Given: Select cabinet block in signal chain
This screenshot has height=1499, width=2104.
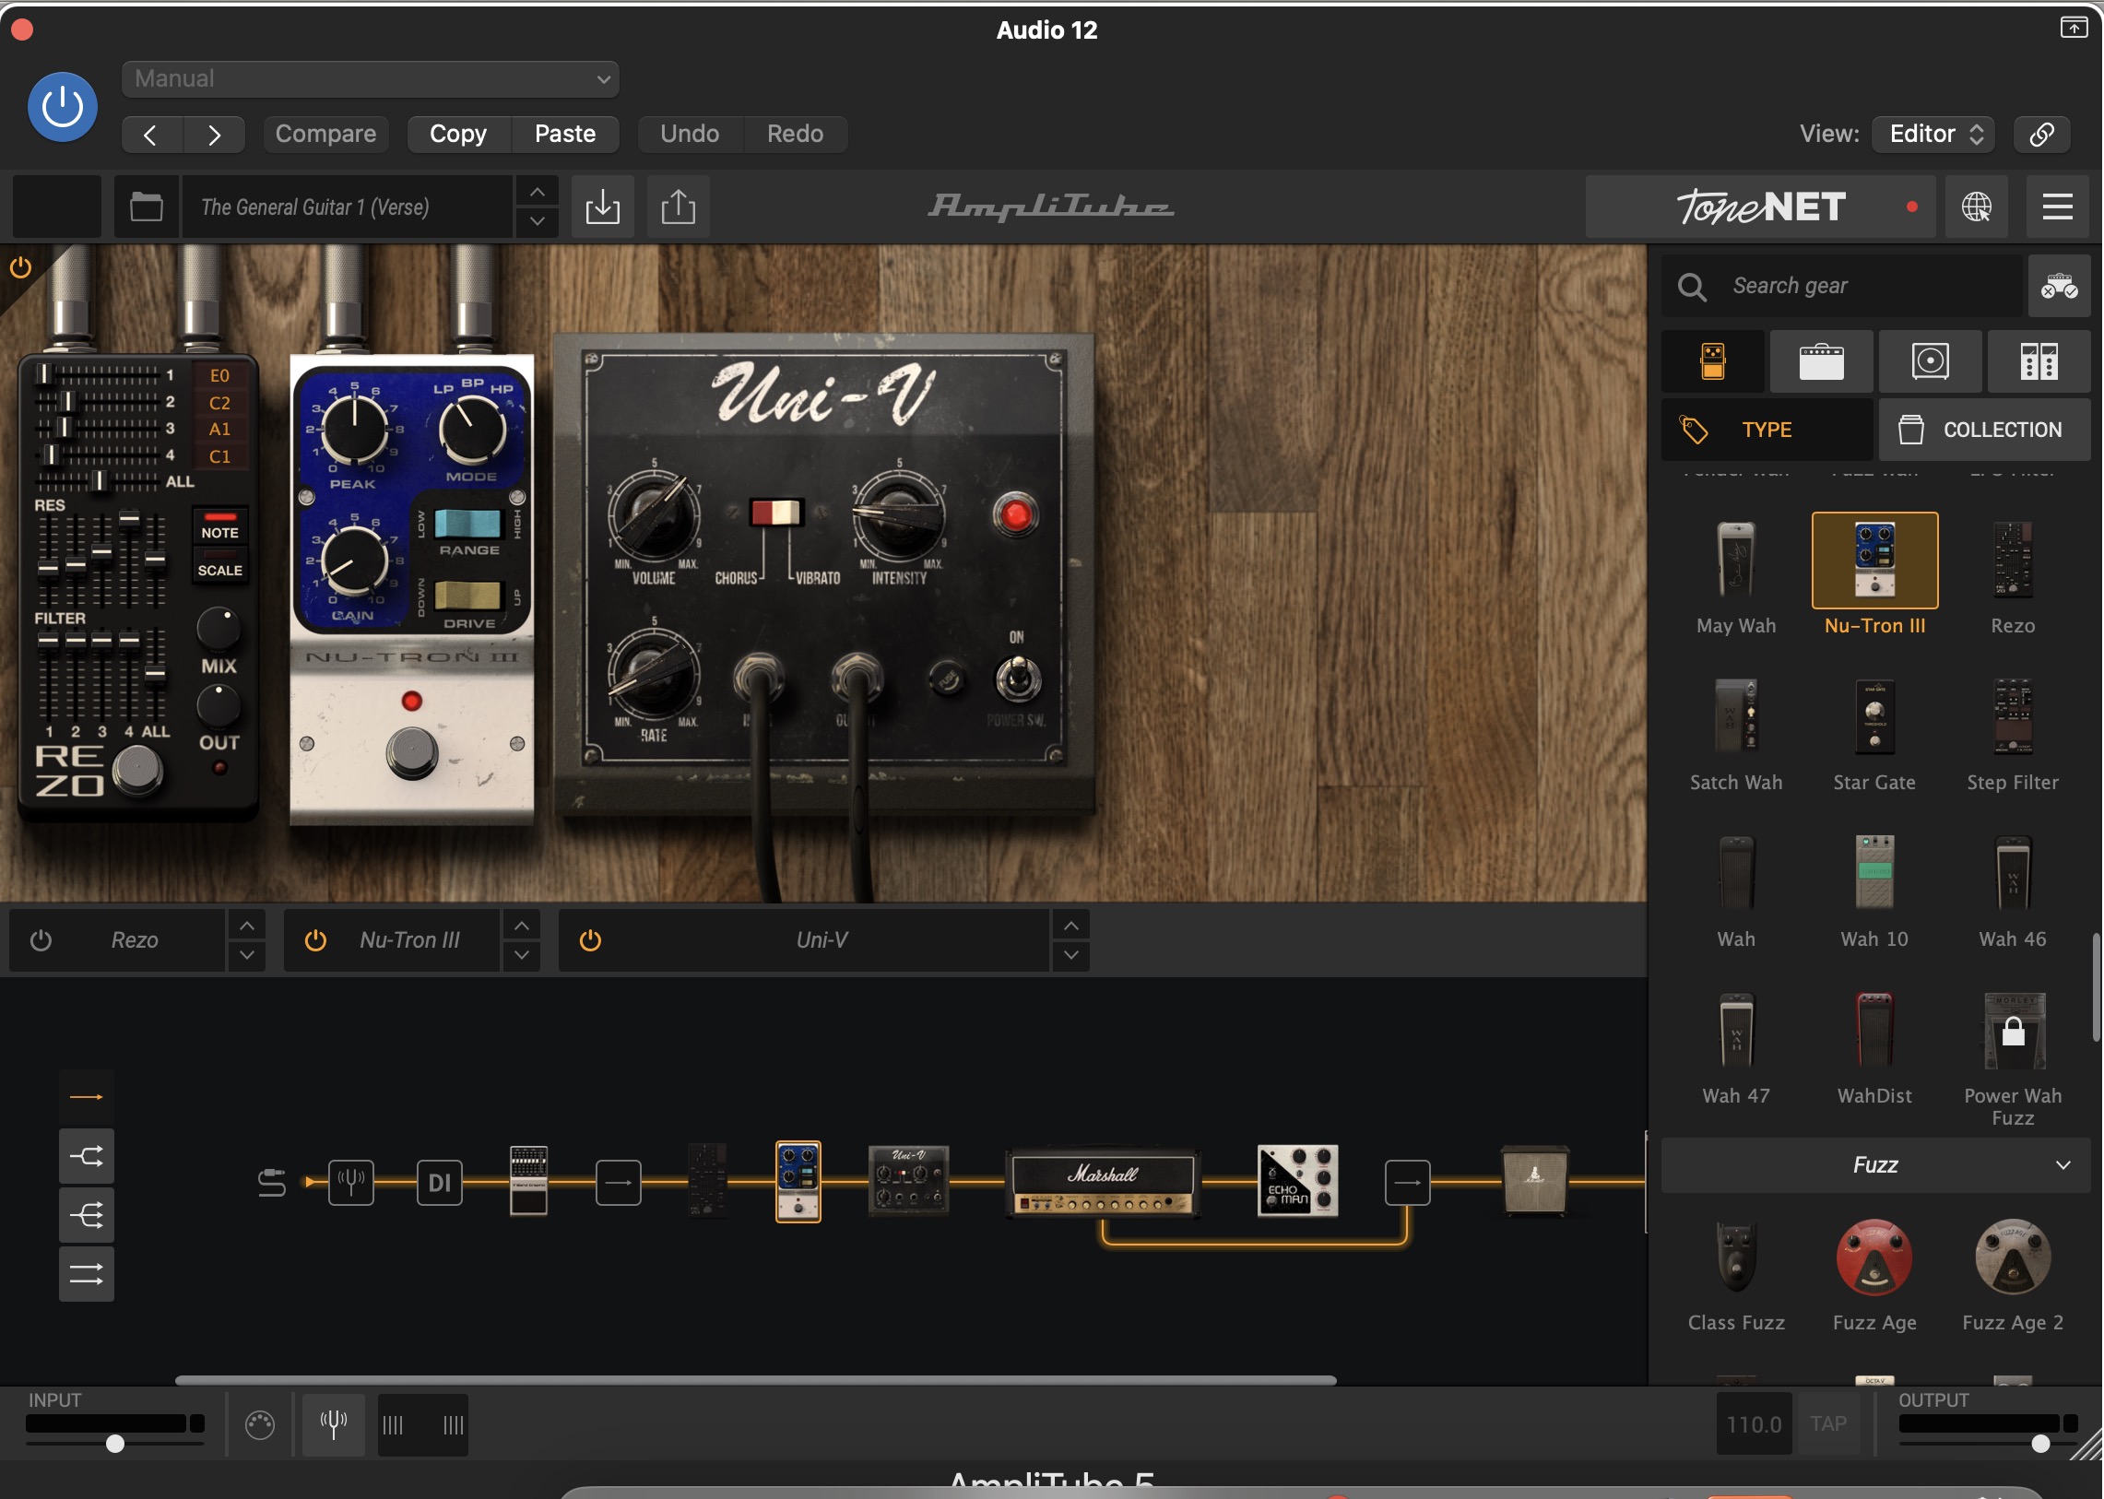Looking at the screenshot, I should (x=1534, y=1181).
